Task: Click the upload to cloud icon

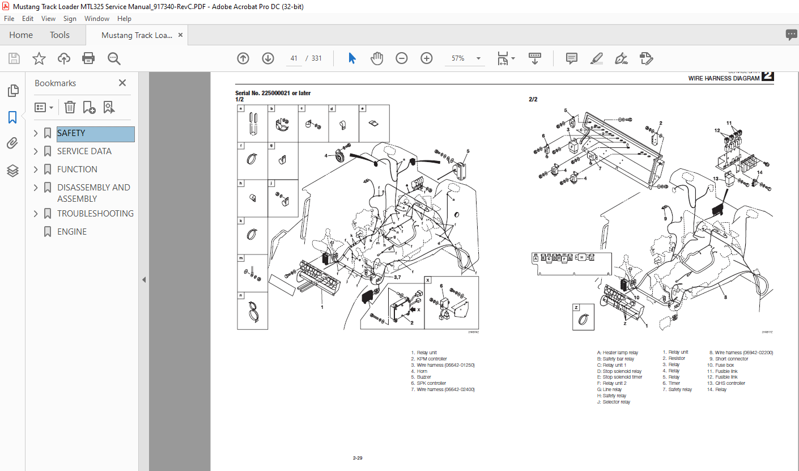Action: [64, 58]
